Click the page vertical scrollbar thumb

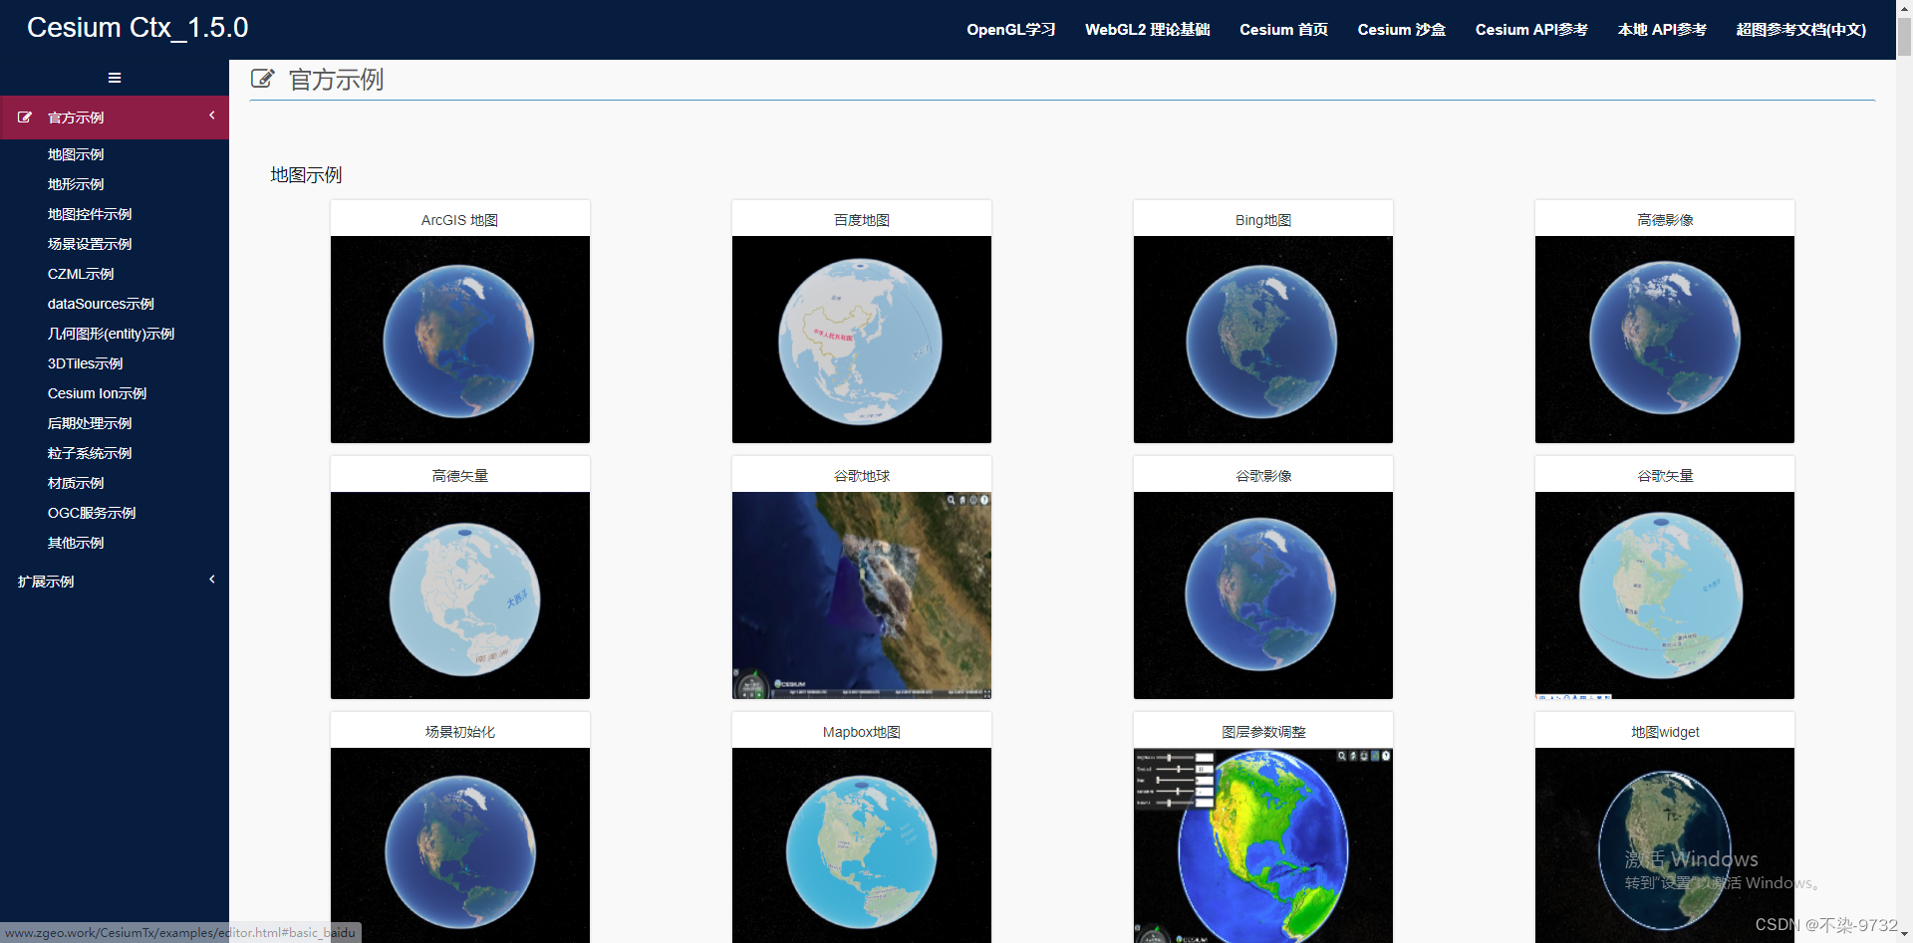pyautogui.click(x=1904, y=38)
